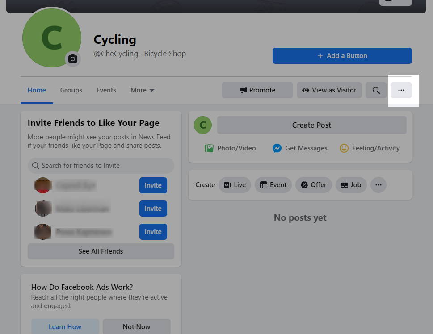
Task: Enable View as Visitor mode
Action: click(329, 90)
